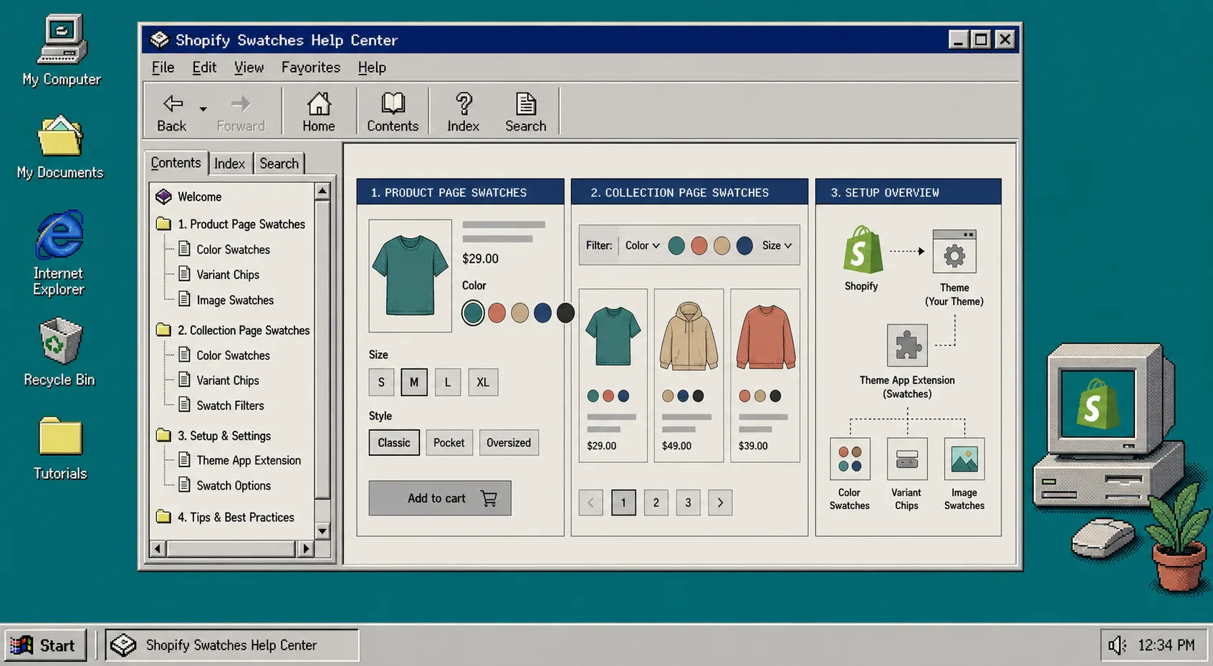Image resolution: width=1213 pixels, height=666 pixels.
Task: Click the volume speaker icon in the tray
Action: click(x=1116, y=645)
